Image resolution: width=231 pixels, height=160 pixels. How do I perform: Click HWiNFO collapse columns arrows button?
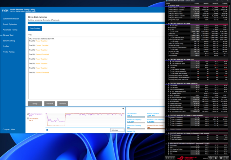click(x=173, y=158)
